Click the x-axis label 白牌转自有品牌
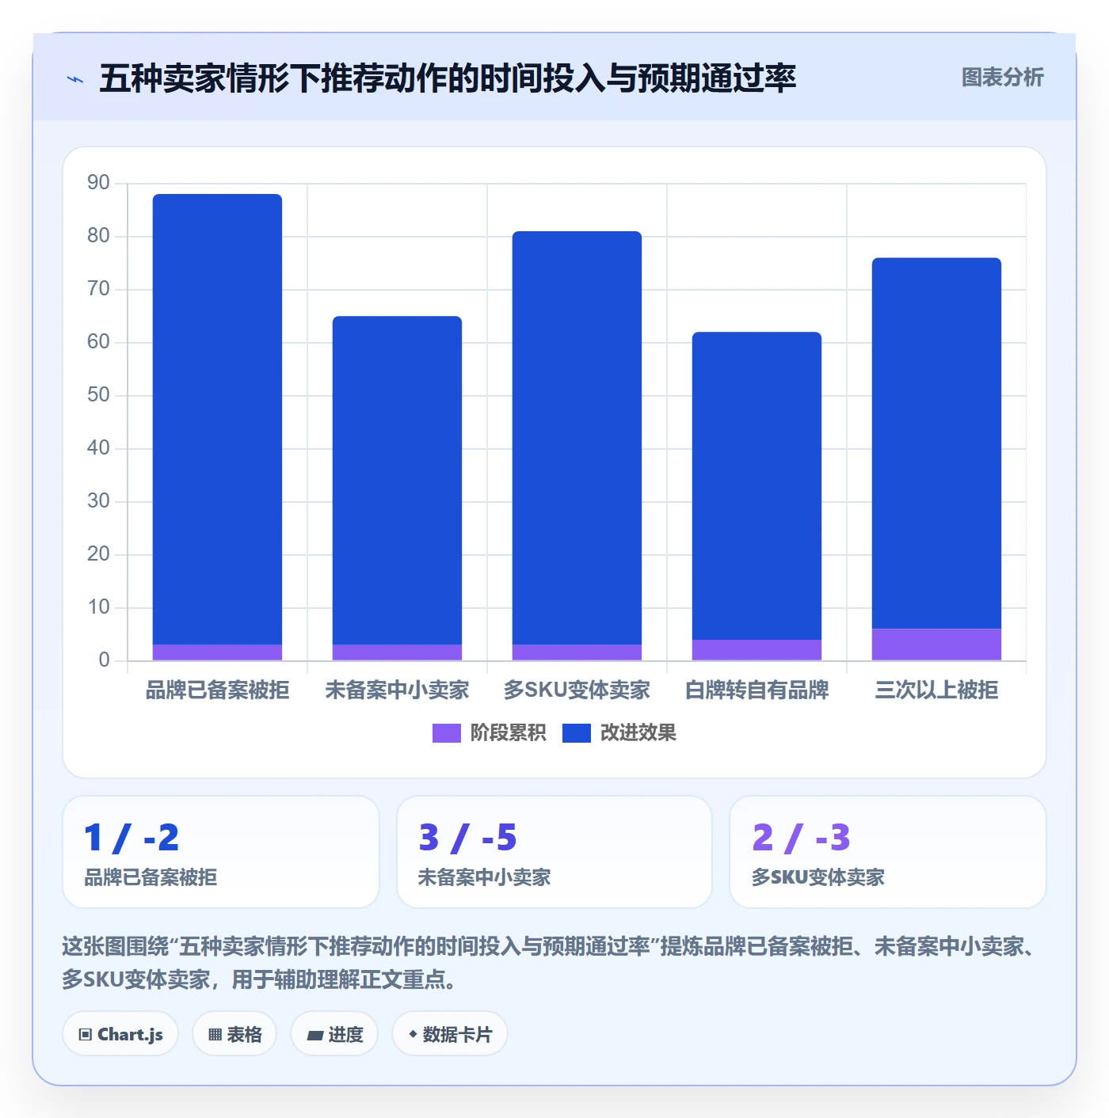Screen dimensions: 1109x1118 click(x=756, y=690)
